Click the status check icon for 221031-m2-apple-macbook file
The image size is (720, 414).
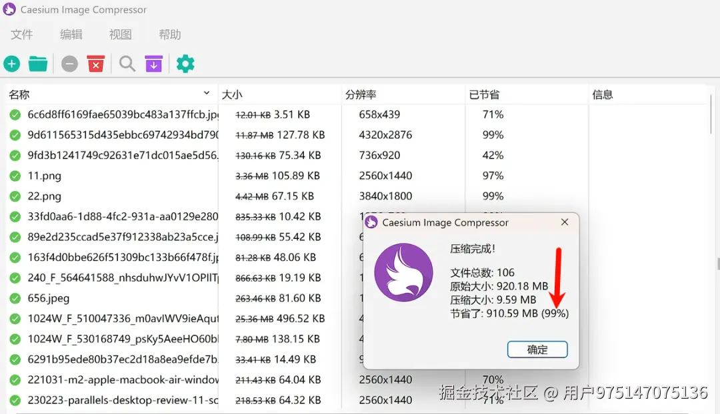pyautogui.click(x=15, y=379)
